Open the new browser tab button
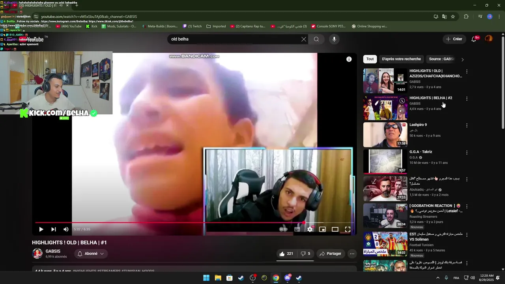Image resolution: width=505 pixels, height=284 pixels. click(x=77, y=6)
